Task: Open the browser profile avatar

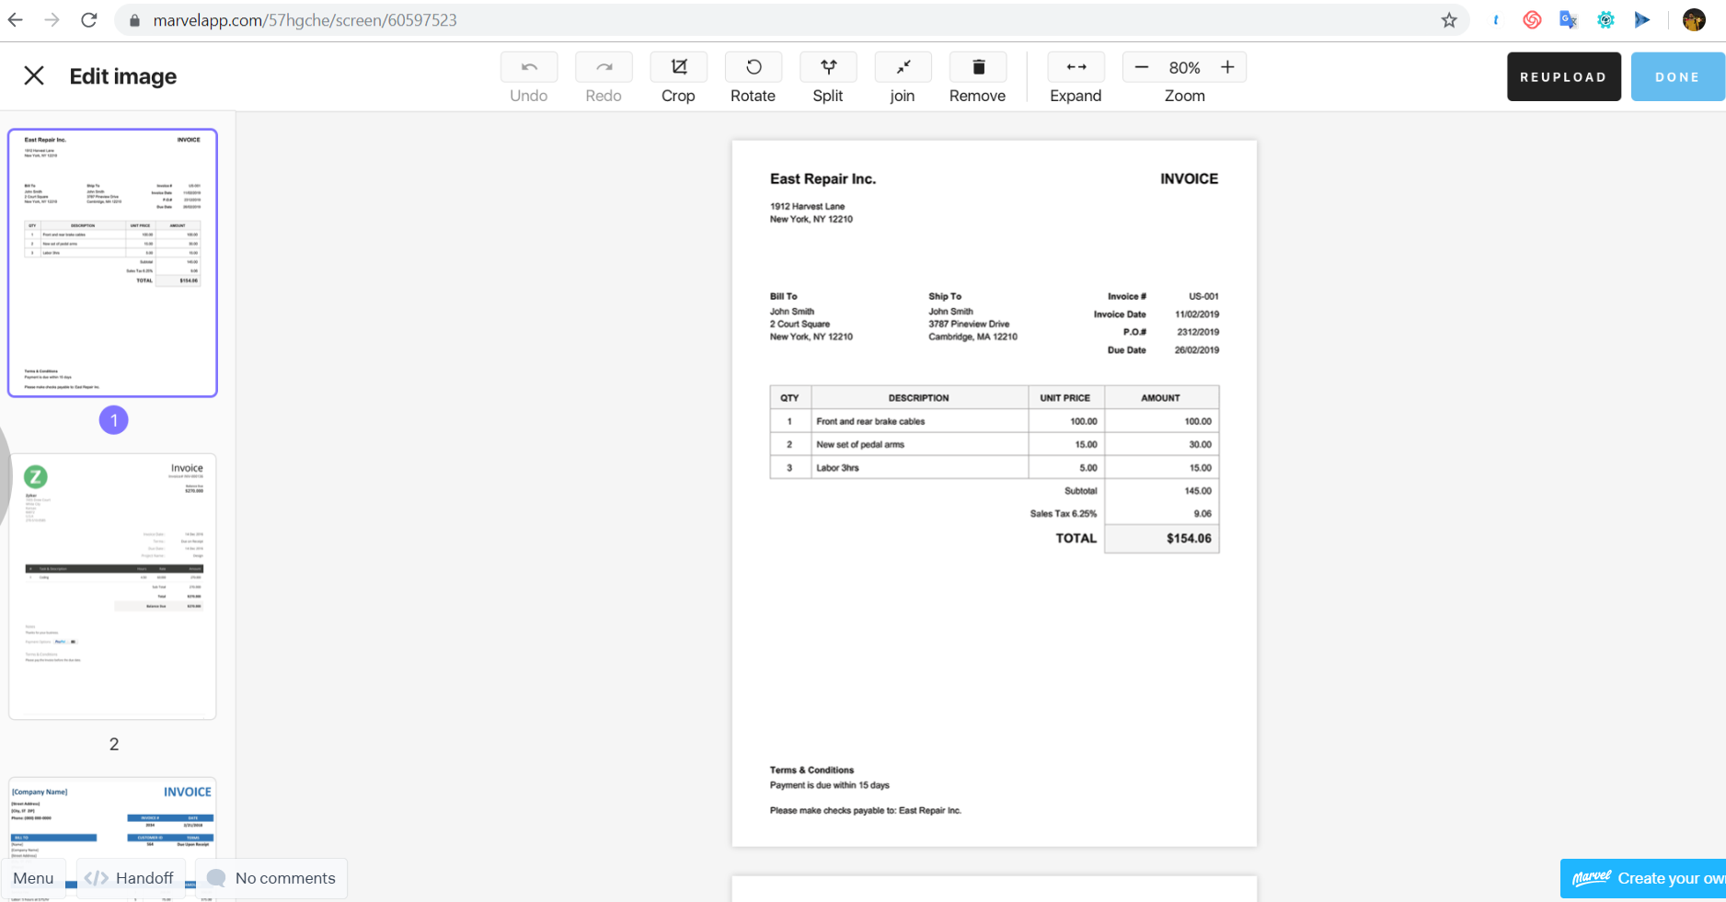Action: click(x=1694, y=20)
